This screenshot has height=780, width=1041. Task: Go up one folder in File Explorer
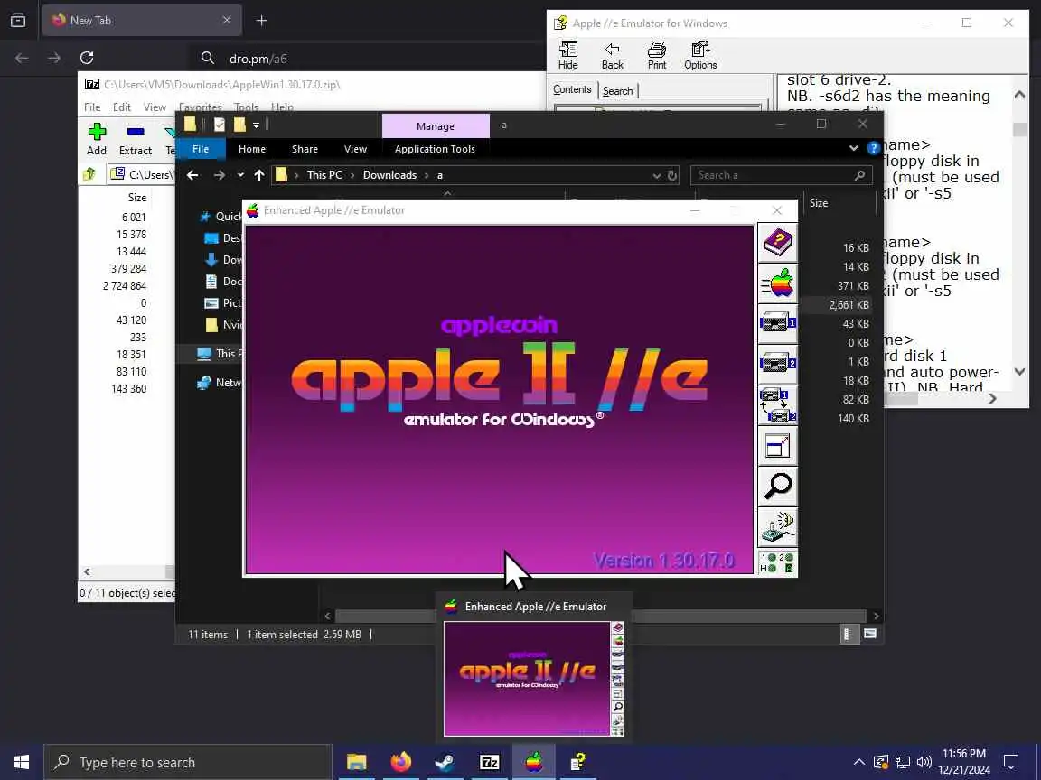[259, 175]
